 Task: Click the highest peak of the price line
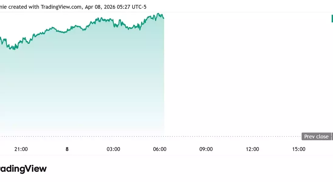pos(158,14)
